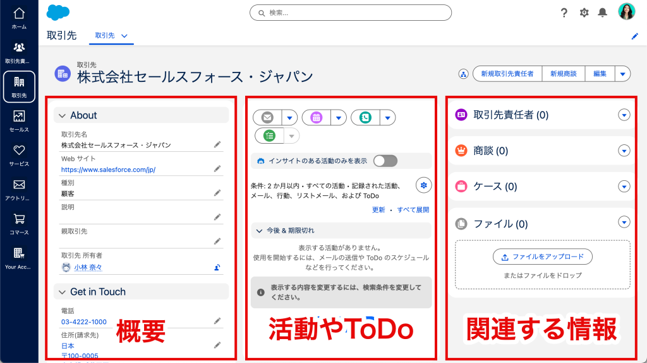Click 編集 button
The height and width of the screenshot is (363, 647).
click(600, 74)
